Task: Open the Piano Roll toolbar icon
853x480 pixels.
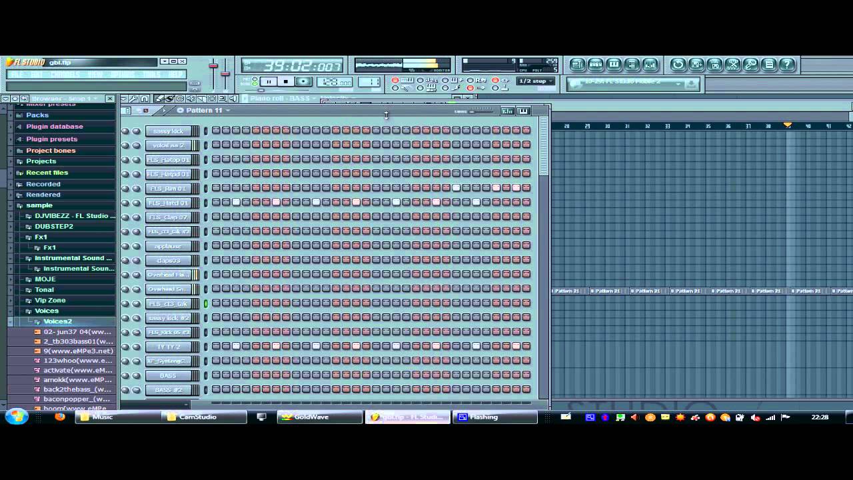Action: point(614,65)
